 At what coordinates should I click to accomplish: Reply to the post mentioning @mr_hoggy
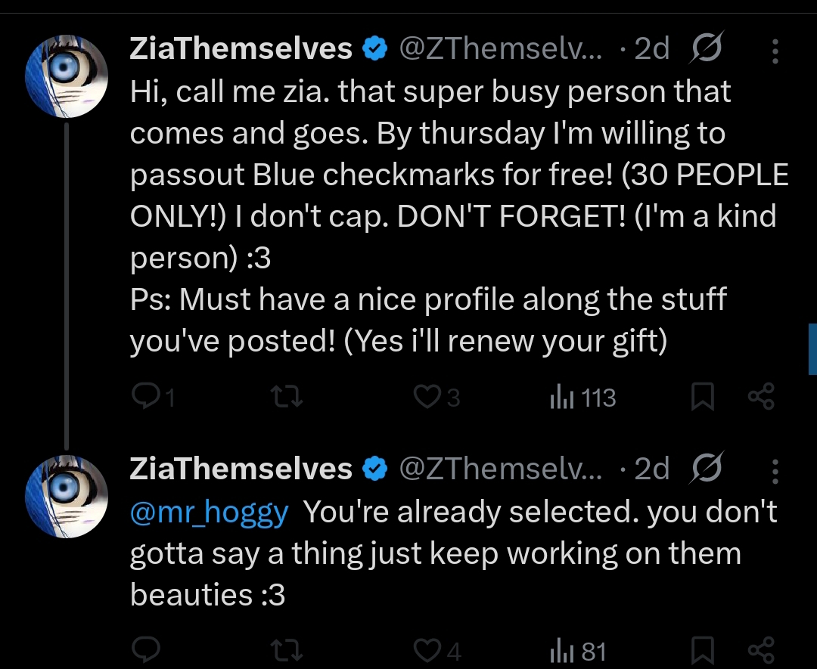[x=143, y=650]
